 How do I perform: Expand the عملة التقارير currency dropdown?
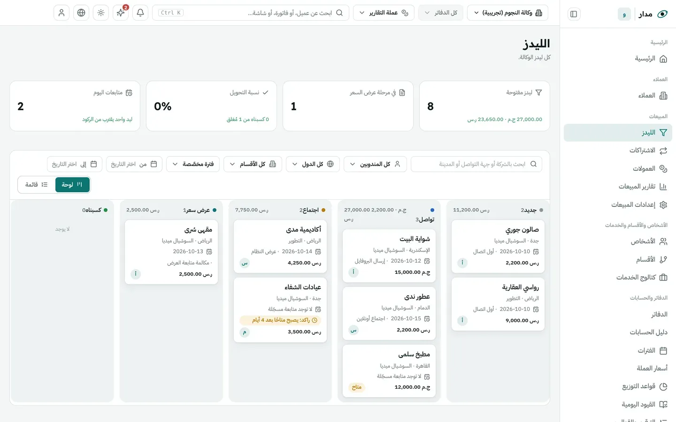[x=384, y=13]
